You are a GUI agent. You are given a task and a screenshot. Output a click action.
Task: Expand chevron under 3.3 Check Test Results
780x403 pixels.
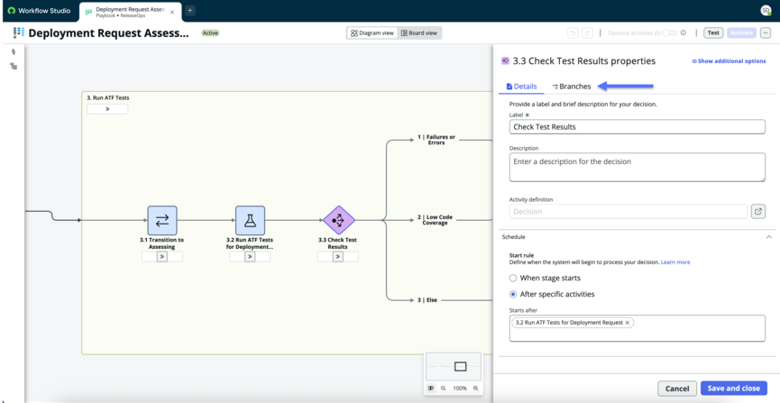click(338, 257)
